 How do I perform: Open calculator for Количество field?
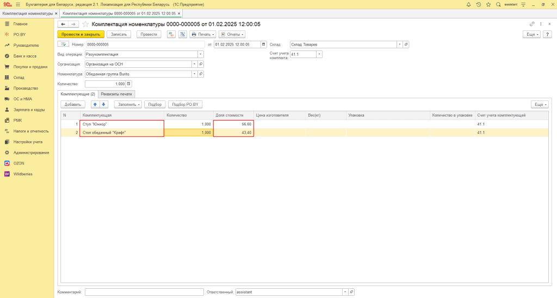(x=129, y=84)
